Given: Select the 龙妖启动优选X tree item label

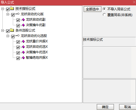Looking at the screenshot, I should pyautogui.click(x=37, y=47).
